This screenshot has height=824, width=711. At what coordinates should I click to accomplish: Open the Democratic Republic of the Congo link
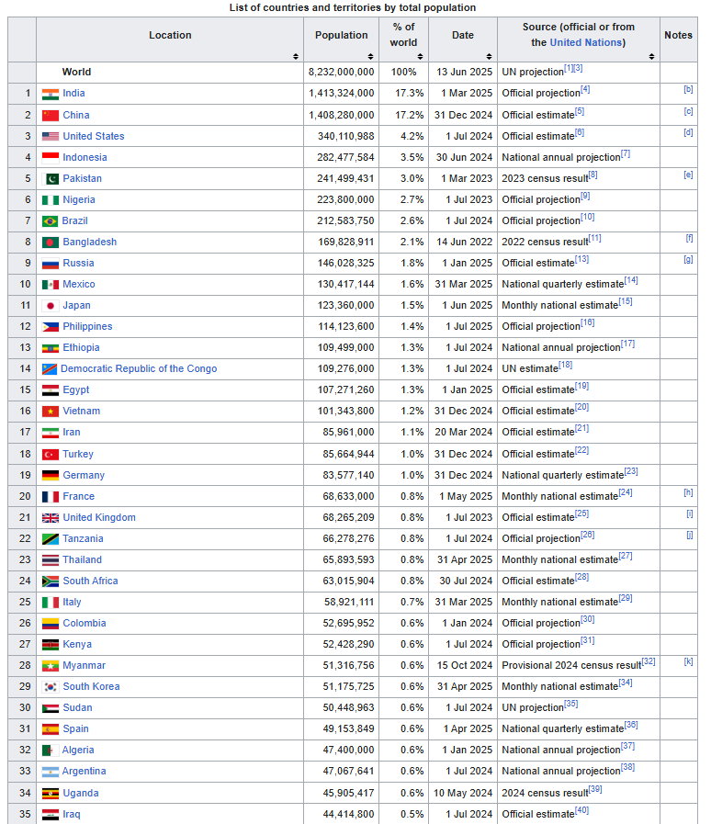pyautogui.click(x=139, y=368)
